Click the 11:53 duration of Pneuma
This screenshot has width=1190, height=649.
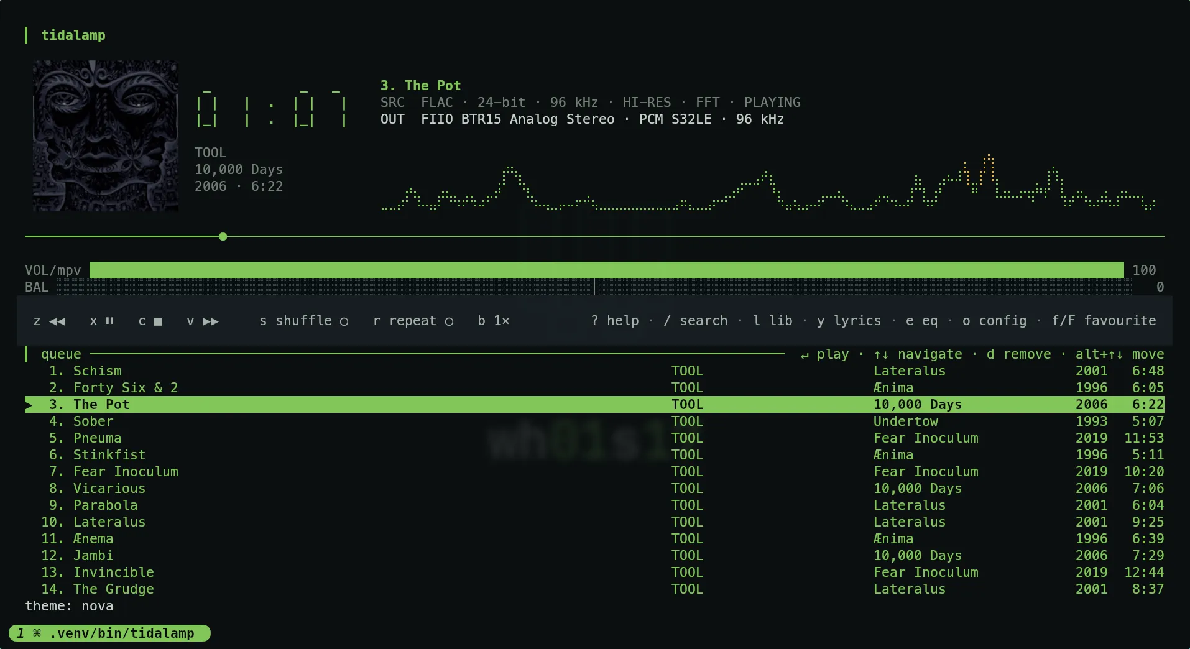click(x=1144, y=438)
